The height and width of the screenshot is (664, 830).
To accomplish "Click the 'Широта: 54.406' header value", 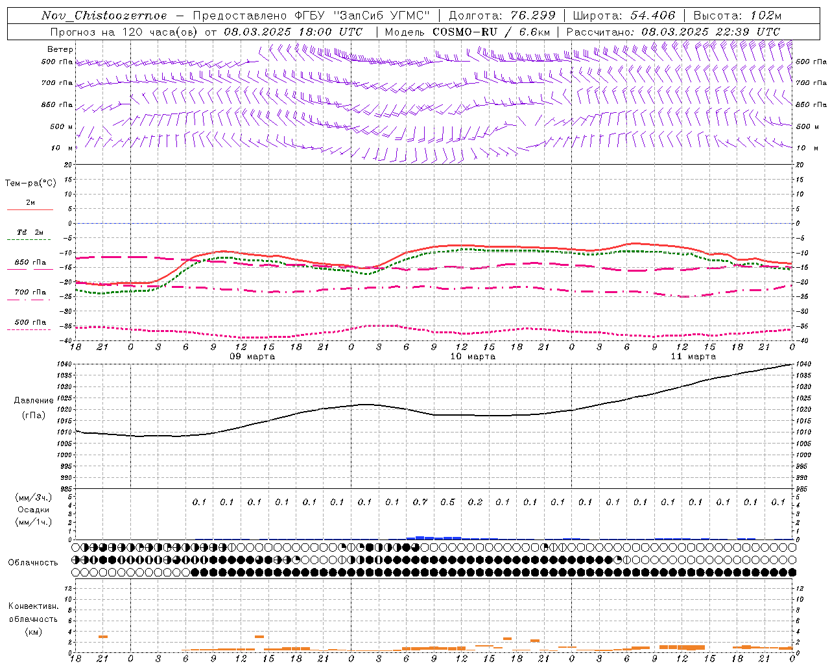I will (x=624, y=16).
